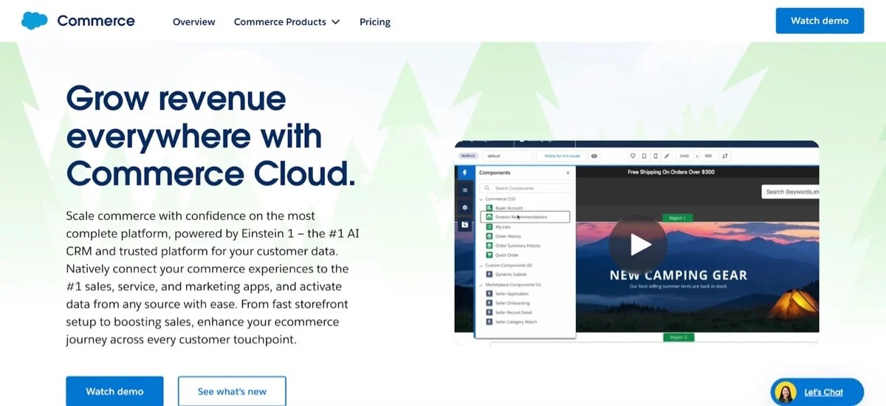Click the Visible for this locale button

pos(563,156)
